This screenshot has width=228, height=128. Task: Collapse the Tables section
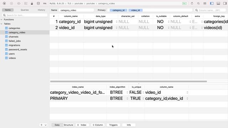[x=1, y=24]
